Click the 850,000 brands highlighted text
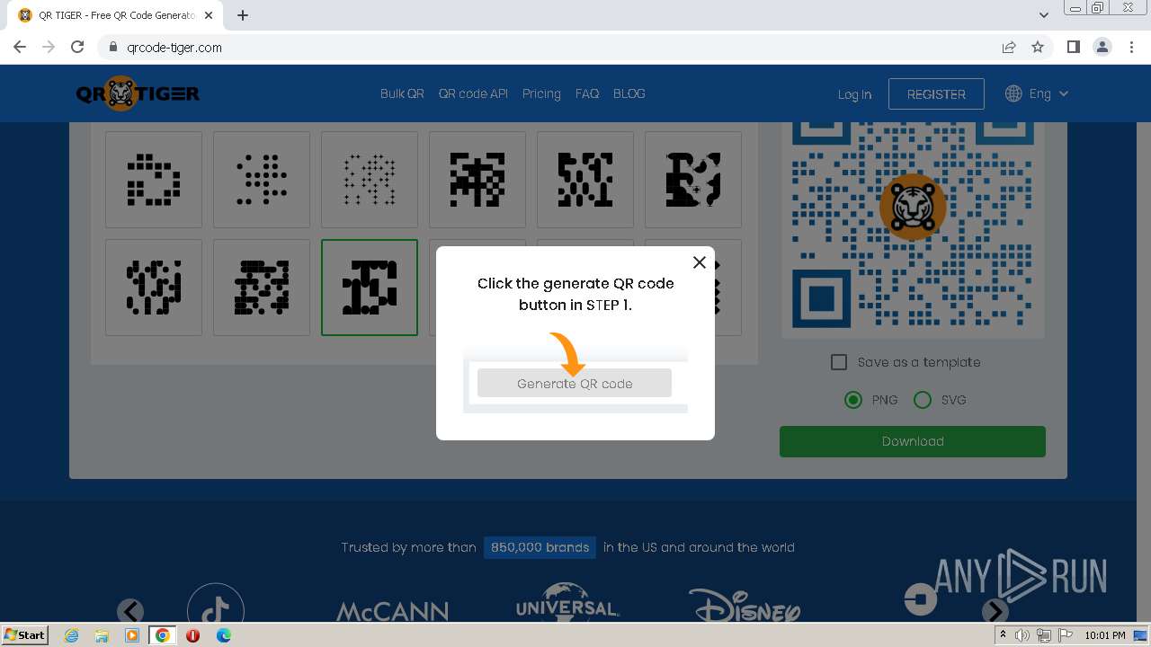Image resolution: width=1151 pixels, height=647 pixels. tap(540, 547)
